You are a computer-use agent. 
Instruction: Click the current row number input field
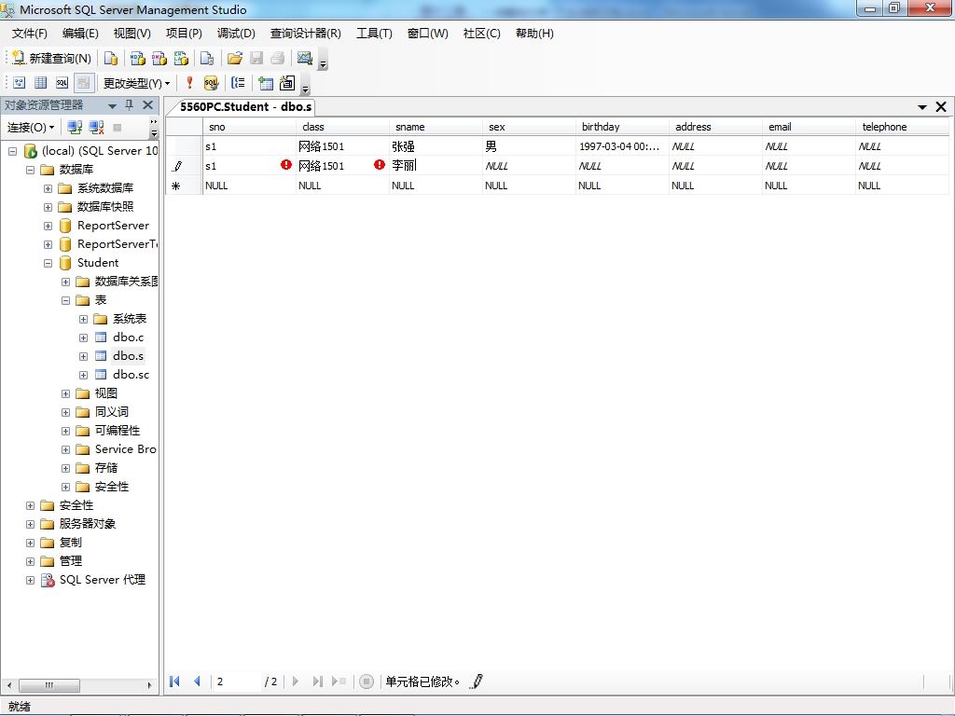(236, 682)
